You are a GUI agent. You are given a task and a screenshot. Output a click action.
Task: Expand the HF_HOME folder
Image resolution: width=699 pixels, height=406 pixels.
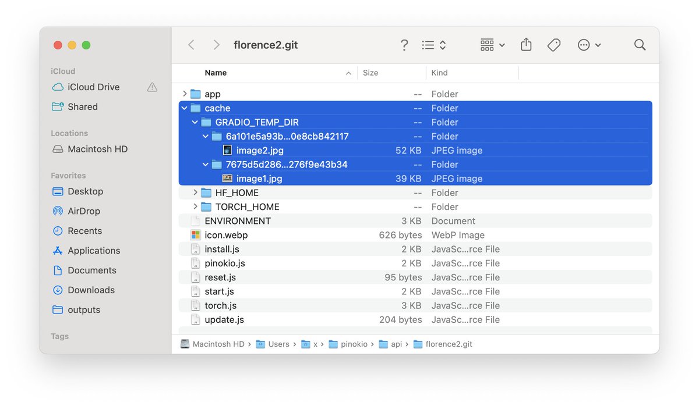(195, 193)
